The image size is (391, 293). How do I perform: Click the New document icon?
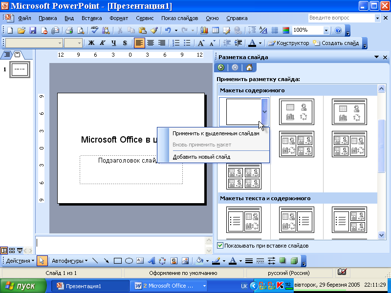[10, 30]
